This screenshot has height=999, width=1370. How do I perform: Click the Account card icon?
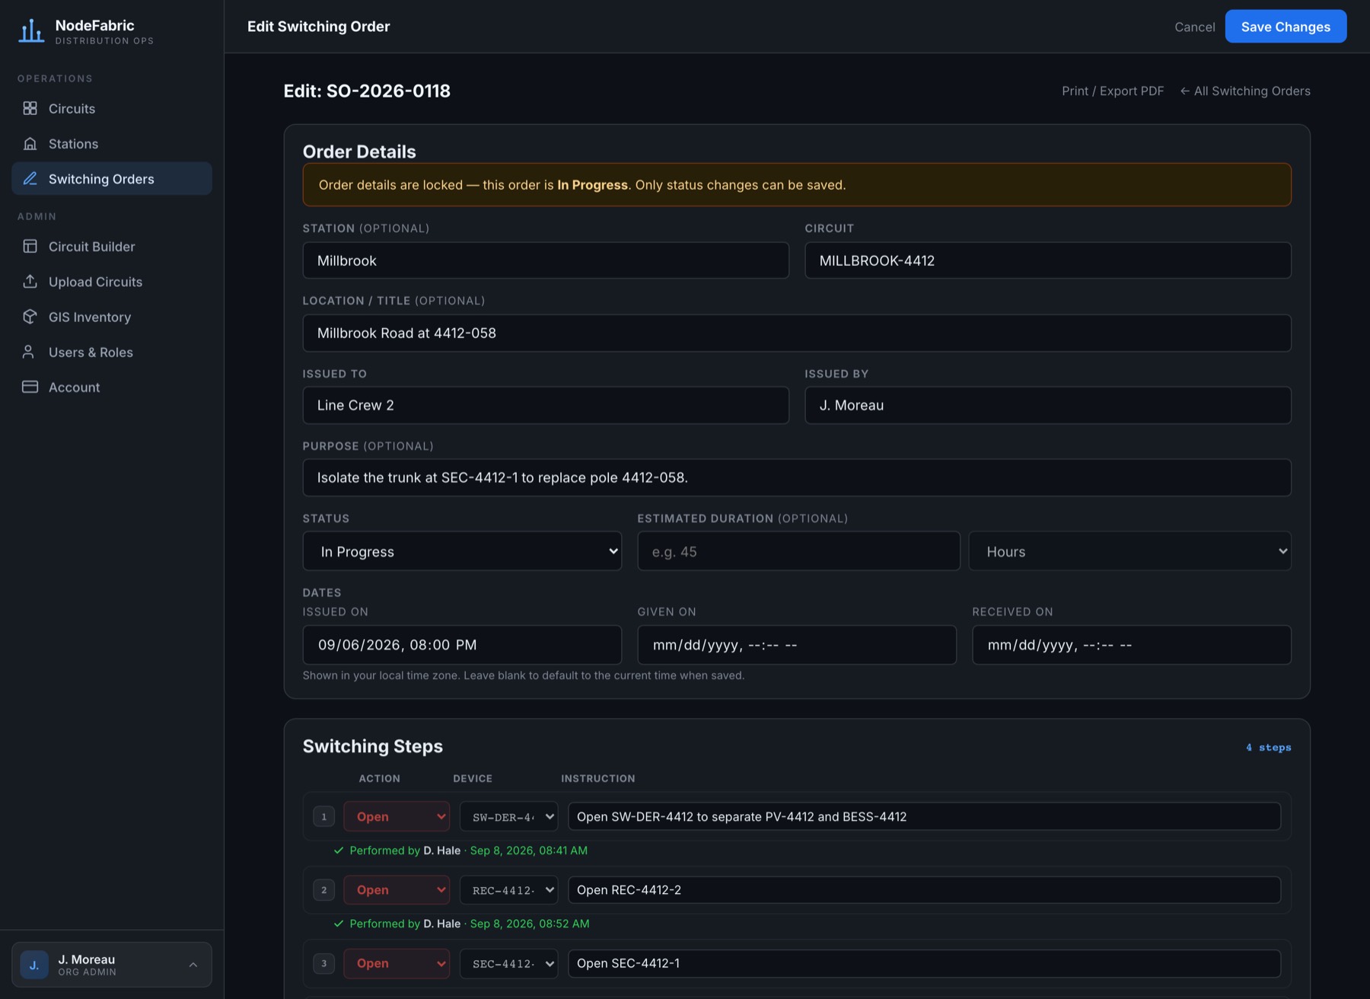point(30,386)
